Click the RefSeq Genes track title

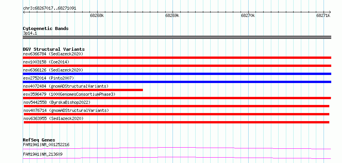[x=39, y=140]
